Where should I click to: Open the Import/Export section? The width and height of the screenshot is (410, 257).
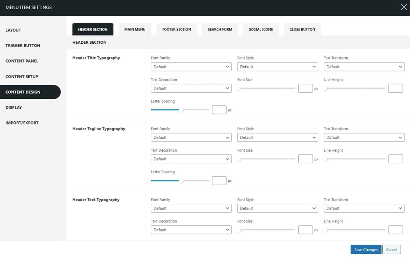[22, 123]
